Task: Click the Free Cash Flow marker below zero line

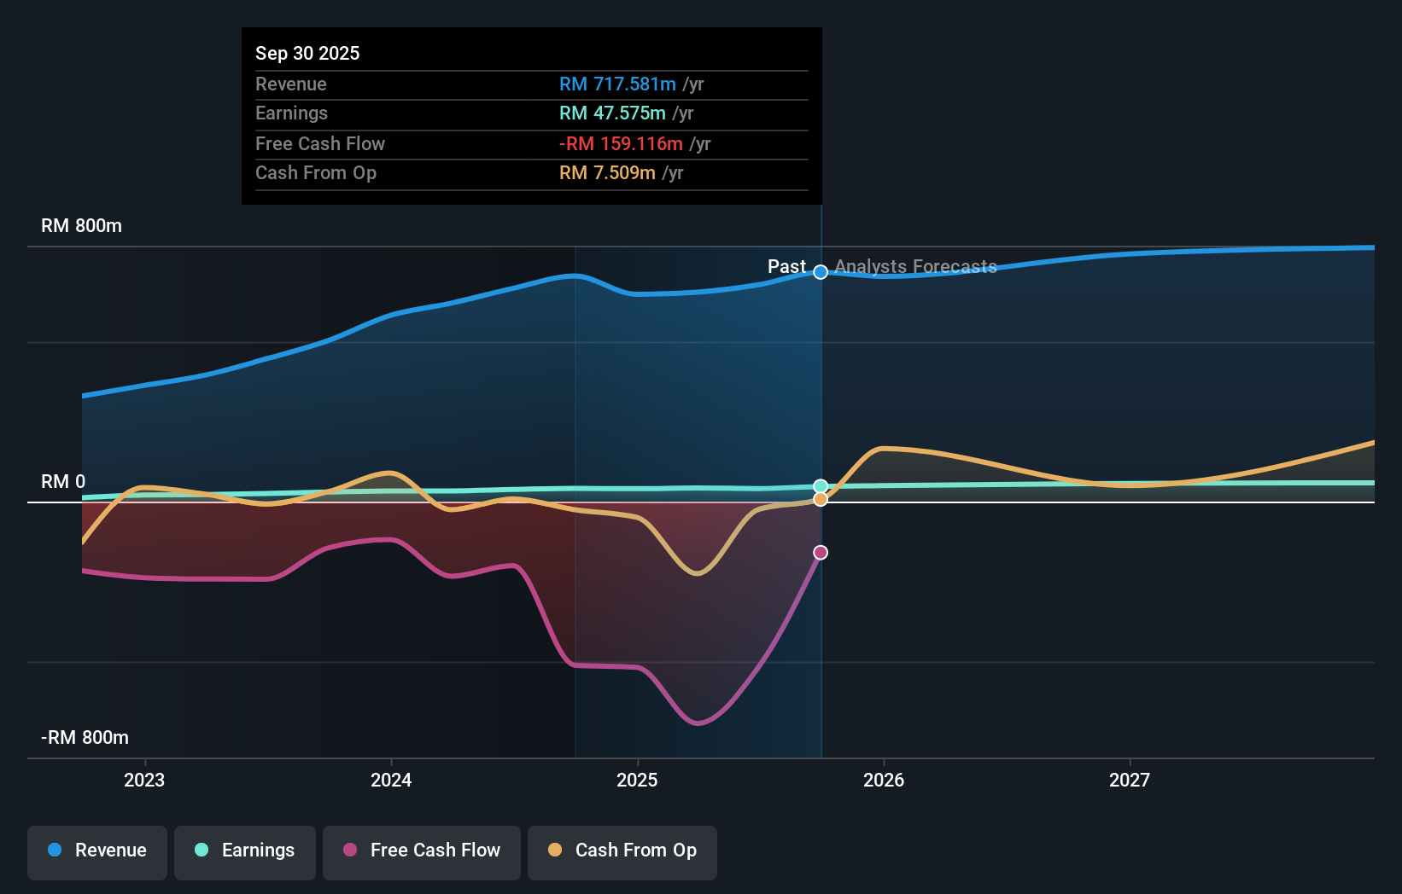Action: [821, 552]
